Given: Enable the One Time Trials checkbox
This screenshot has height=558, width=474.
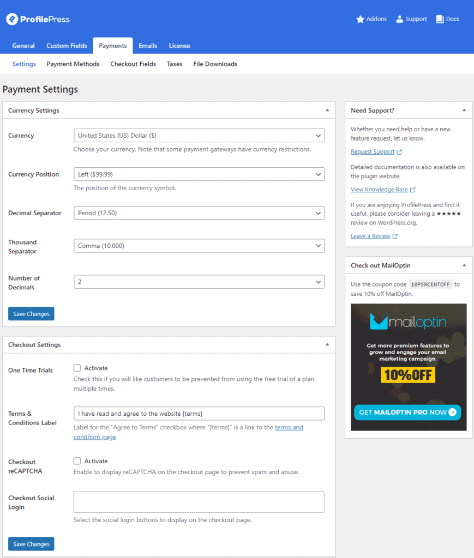Looking at the screenshot, I should 77,368.
